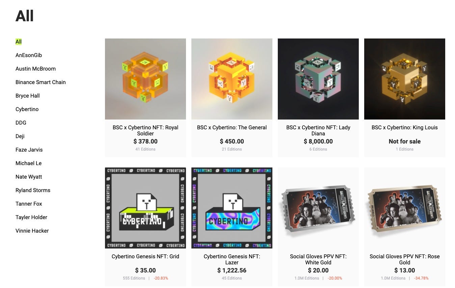Screen dimensions: 455x288
Task: Show Bryce Hall collection
Action: (x=28, y=96)
